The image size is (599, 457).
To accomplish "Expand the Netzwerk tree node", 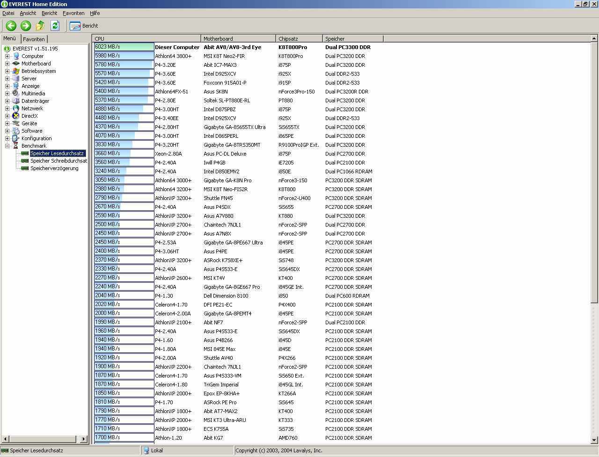I will click(x=7, y=108).
